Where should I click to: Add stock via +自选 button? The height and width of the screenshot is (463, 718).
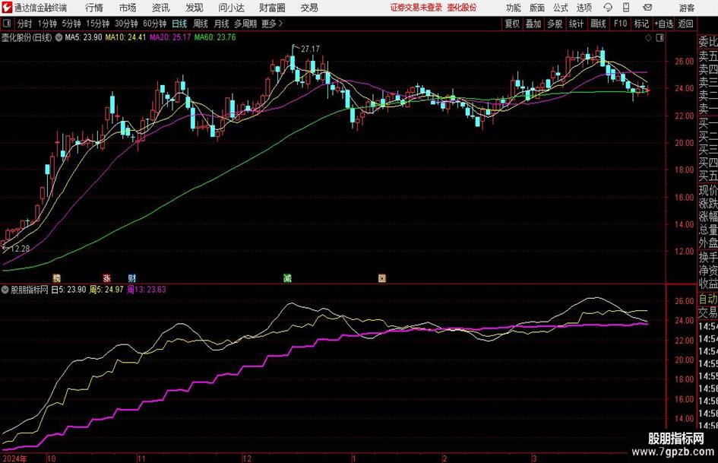[664, 24]
